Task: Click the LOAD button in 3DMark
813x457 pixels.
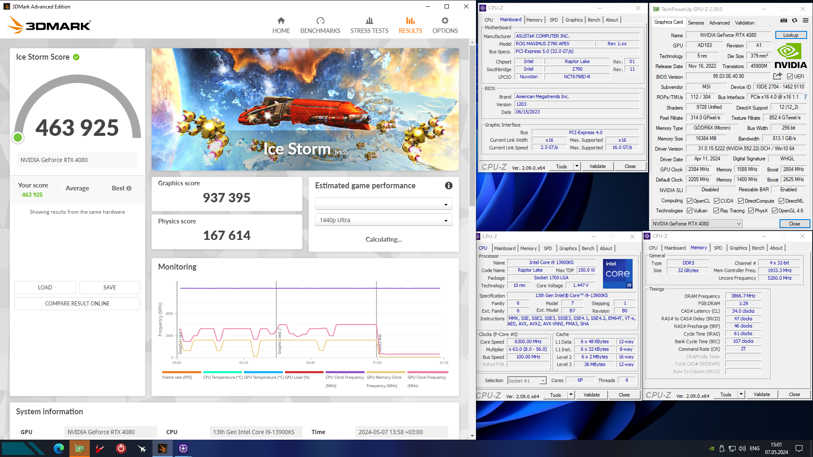Action: (45, 287)
